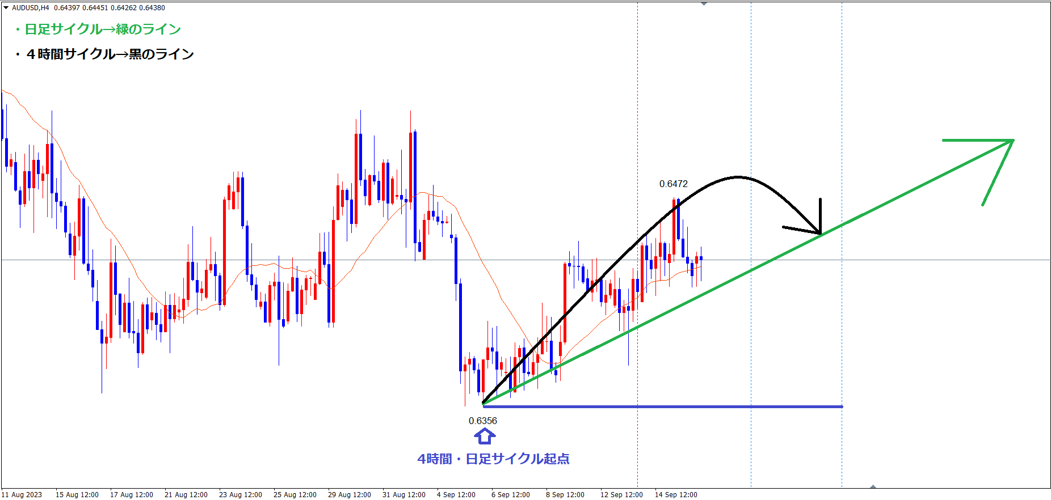Click the green 日足サイクル→緑のライン text label

(x=97, y=29)
